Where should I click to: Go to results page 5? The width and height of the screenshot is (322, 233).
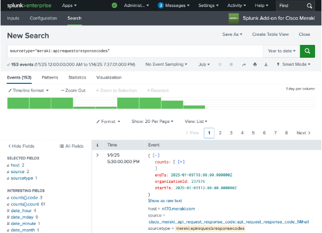(x=253, y=133)
